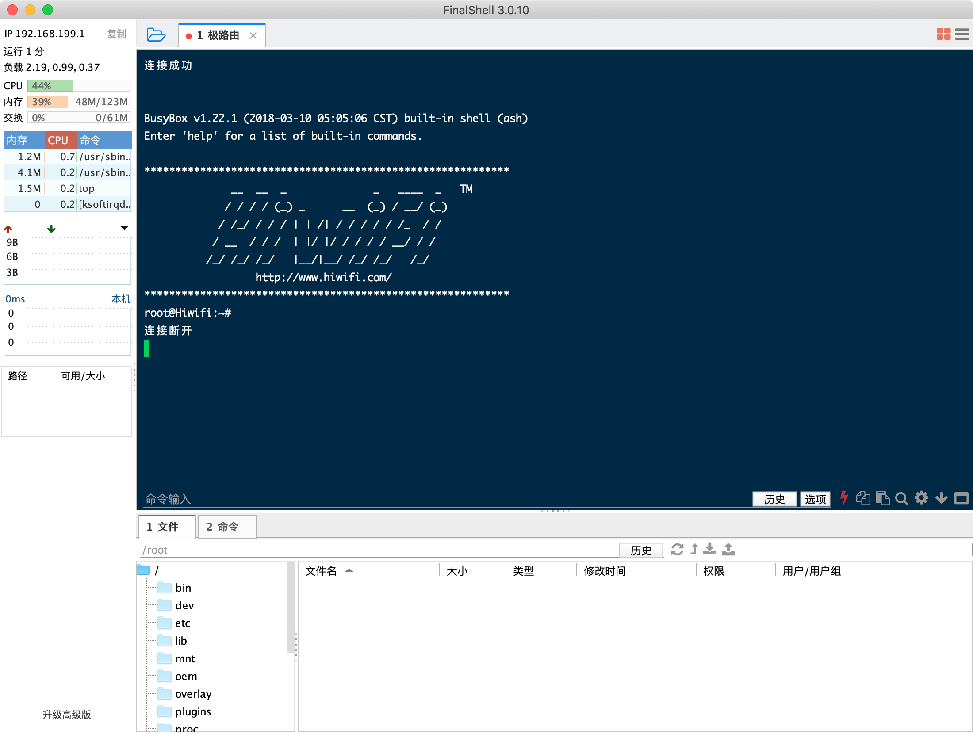973x734 pixels.
Task: Click the file download icon
Action: (x=710, y=549)
